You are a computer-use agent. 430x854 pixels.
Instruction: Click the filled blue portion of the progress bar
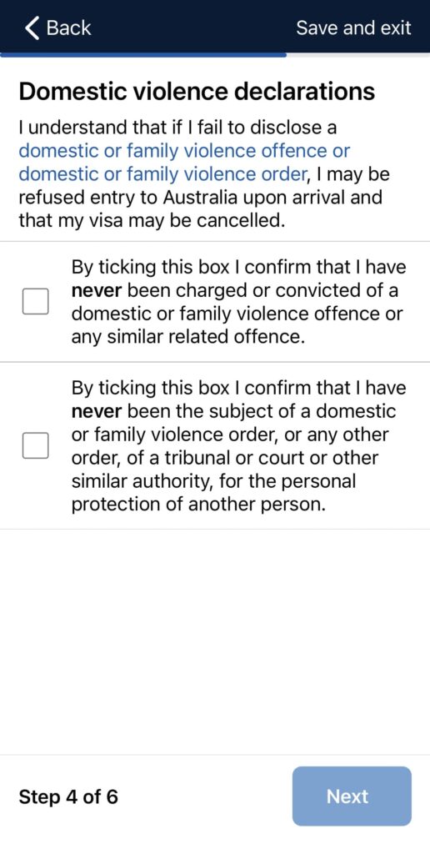[x=143, y=54]
